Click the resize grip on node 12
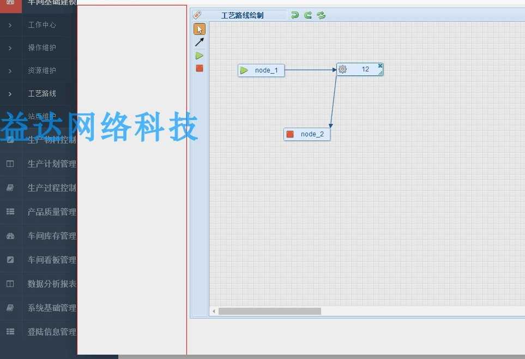The height and width of the screenshot is (359, 525). [x=381, y=73]
